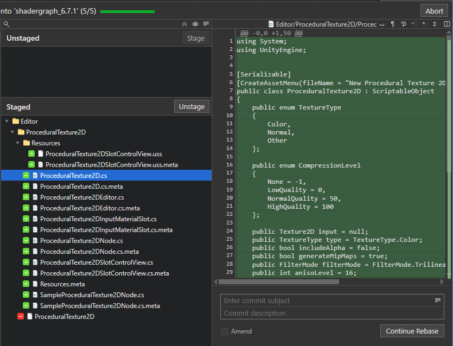453x346 pixels.
Task: Click the horizontal scrollbar thumb in diff view
Action: 279,281
